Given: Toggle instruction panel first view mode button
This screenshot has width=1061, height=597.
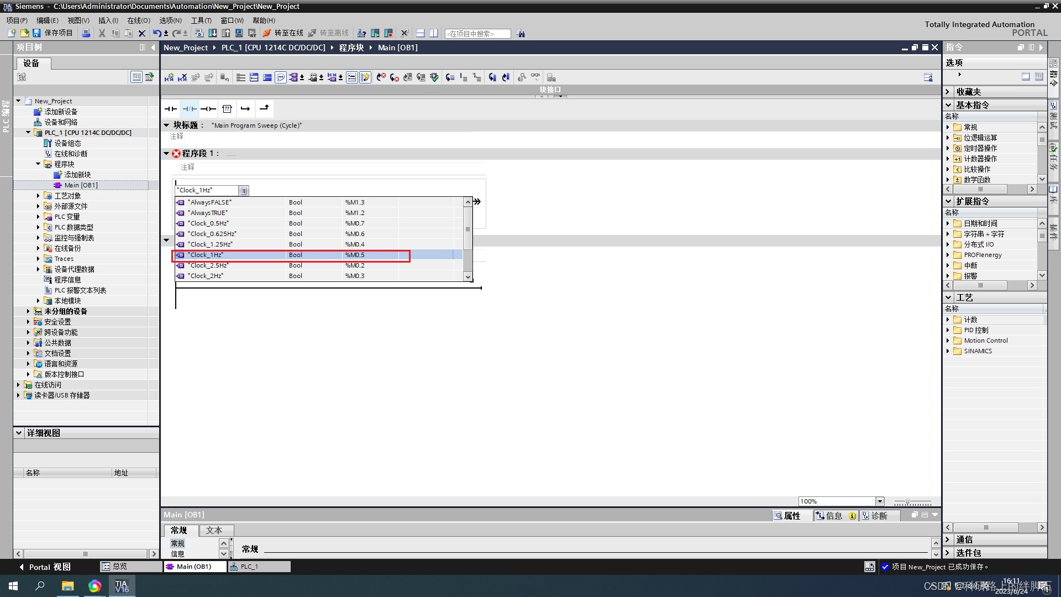Looking at the screenshot, I should pyautogui.click(x=1026, y=76).
